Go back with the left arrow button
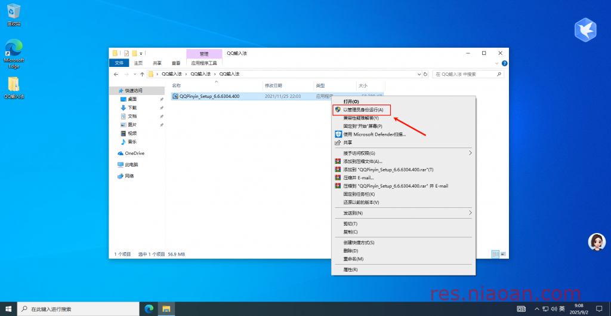Viewport: 611px width, 316px height. click(116, 74)
